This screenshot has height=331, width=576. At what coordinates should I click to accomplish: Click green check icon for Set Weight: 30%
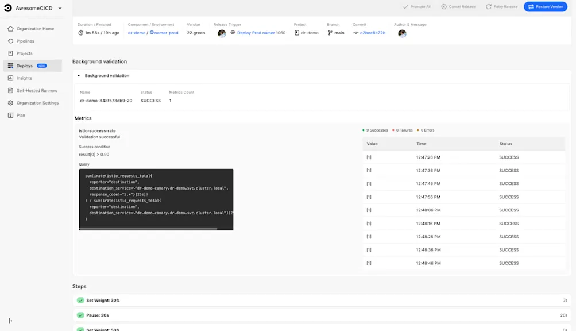click(80, 301)
